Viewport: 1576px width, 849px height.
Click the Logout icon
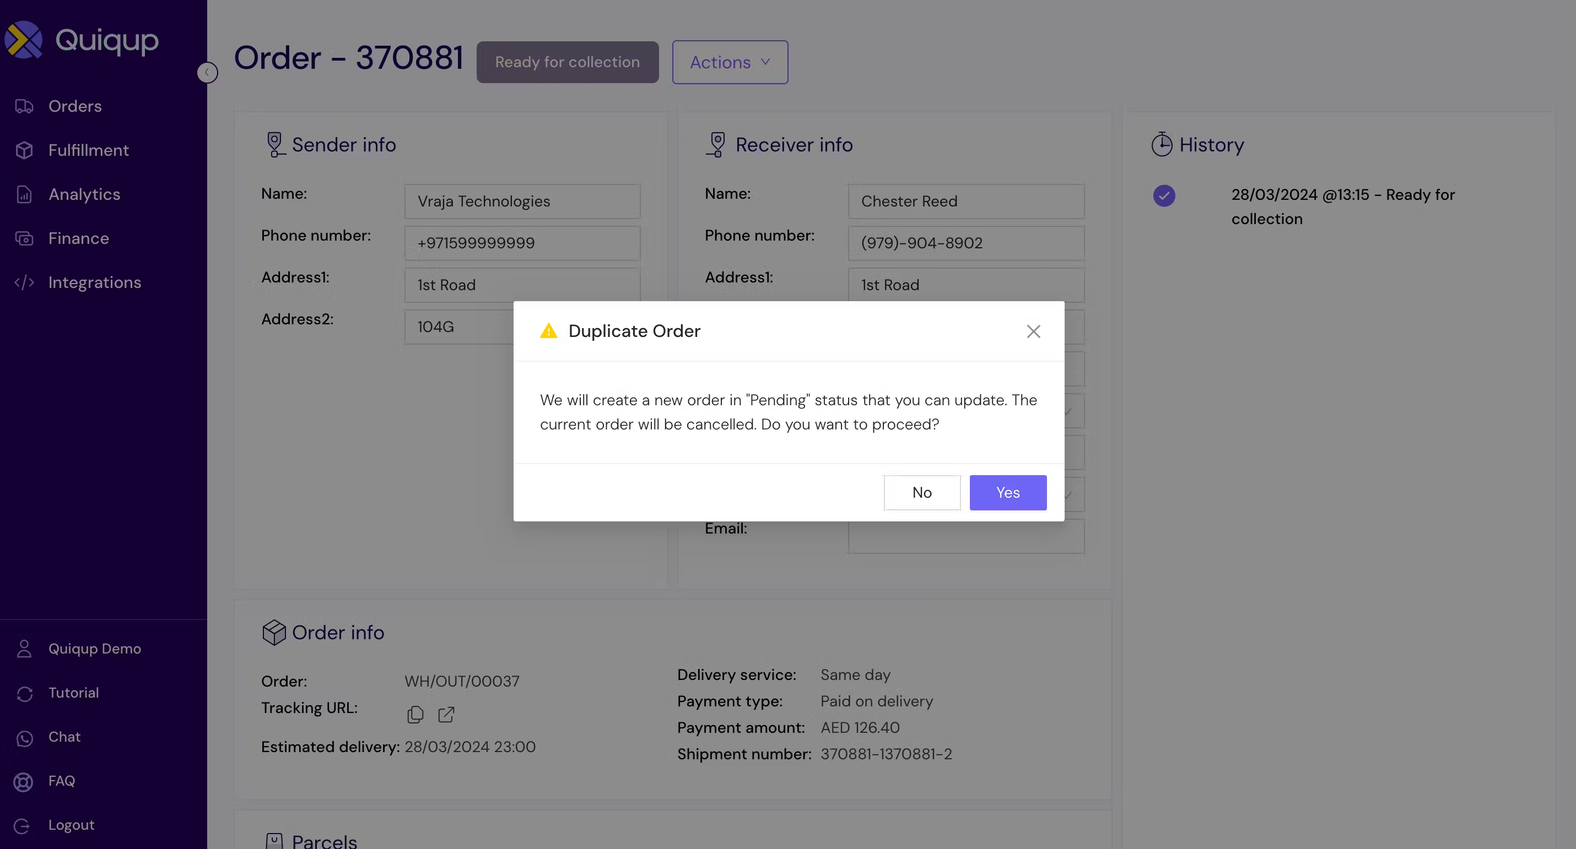coord(22,826)
